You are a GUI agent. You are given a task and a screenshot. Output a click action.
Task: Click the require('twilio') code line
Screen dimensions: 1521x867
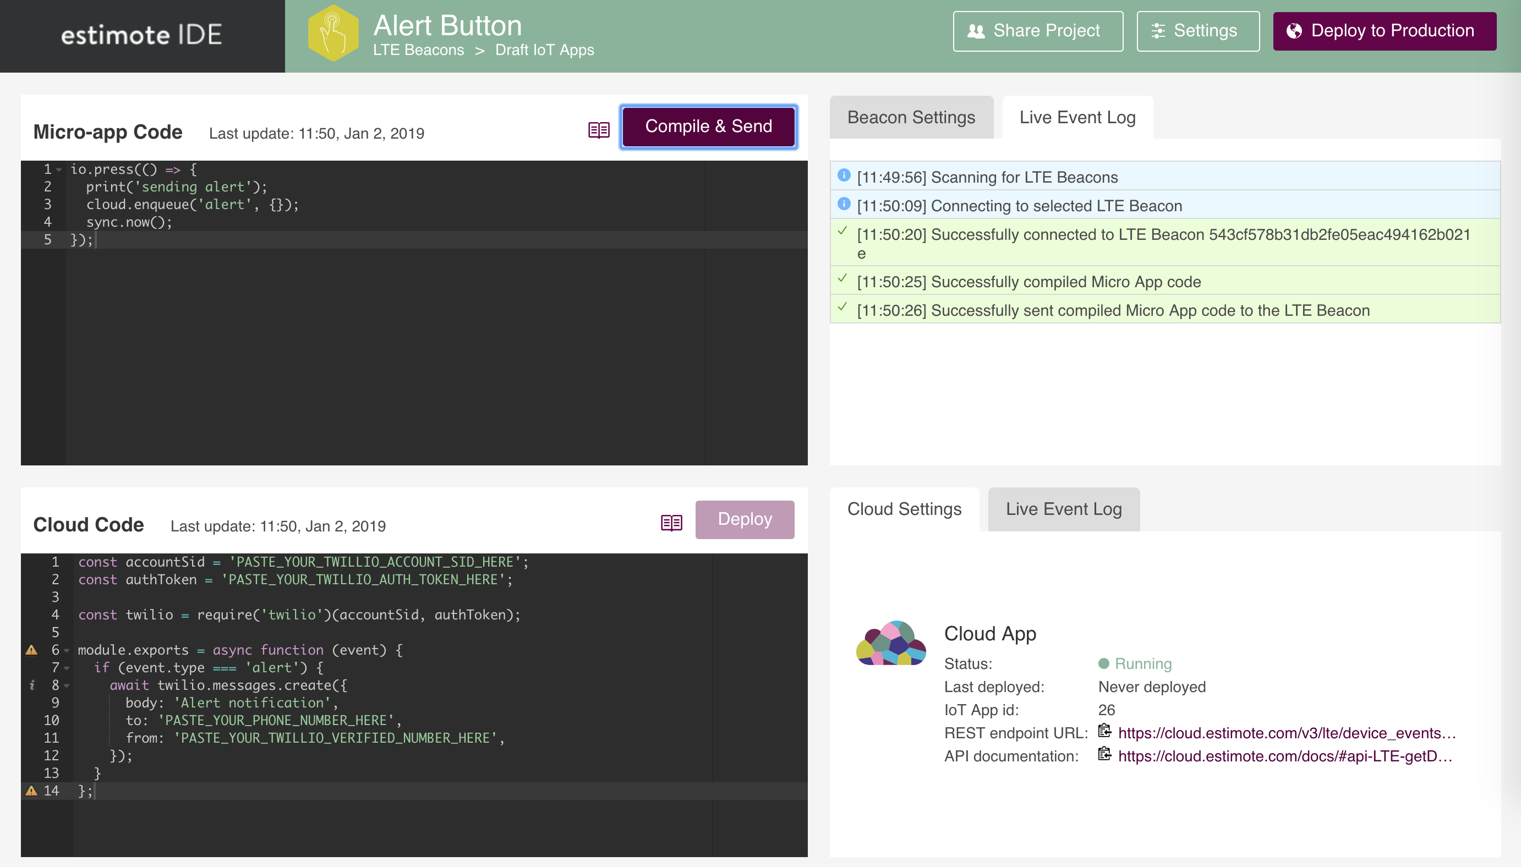click(299, 615)
